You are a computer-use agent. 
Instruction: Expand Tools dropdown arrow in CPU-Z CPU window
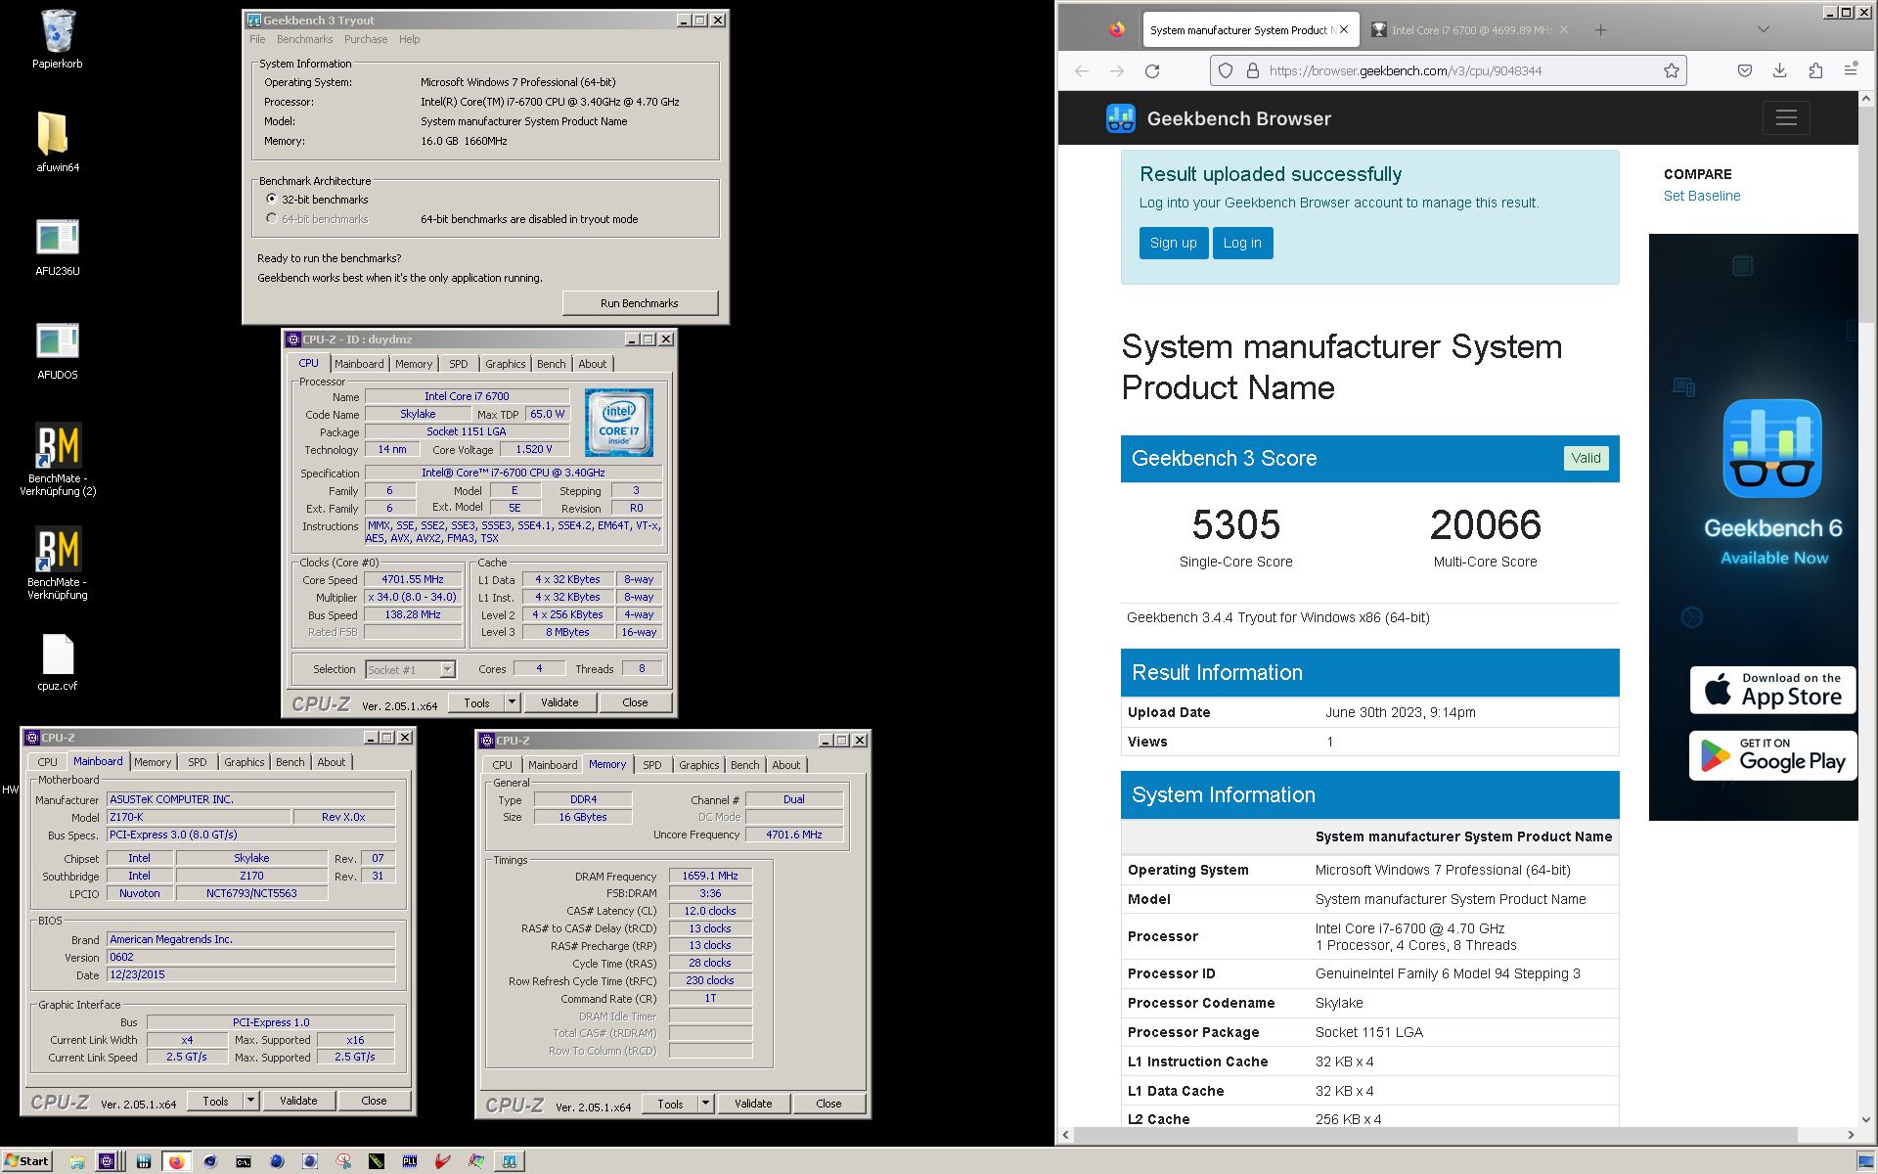511,702
